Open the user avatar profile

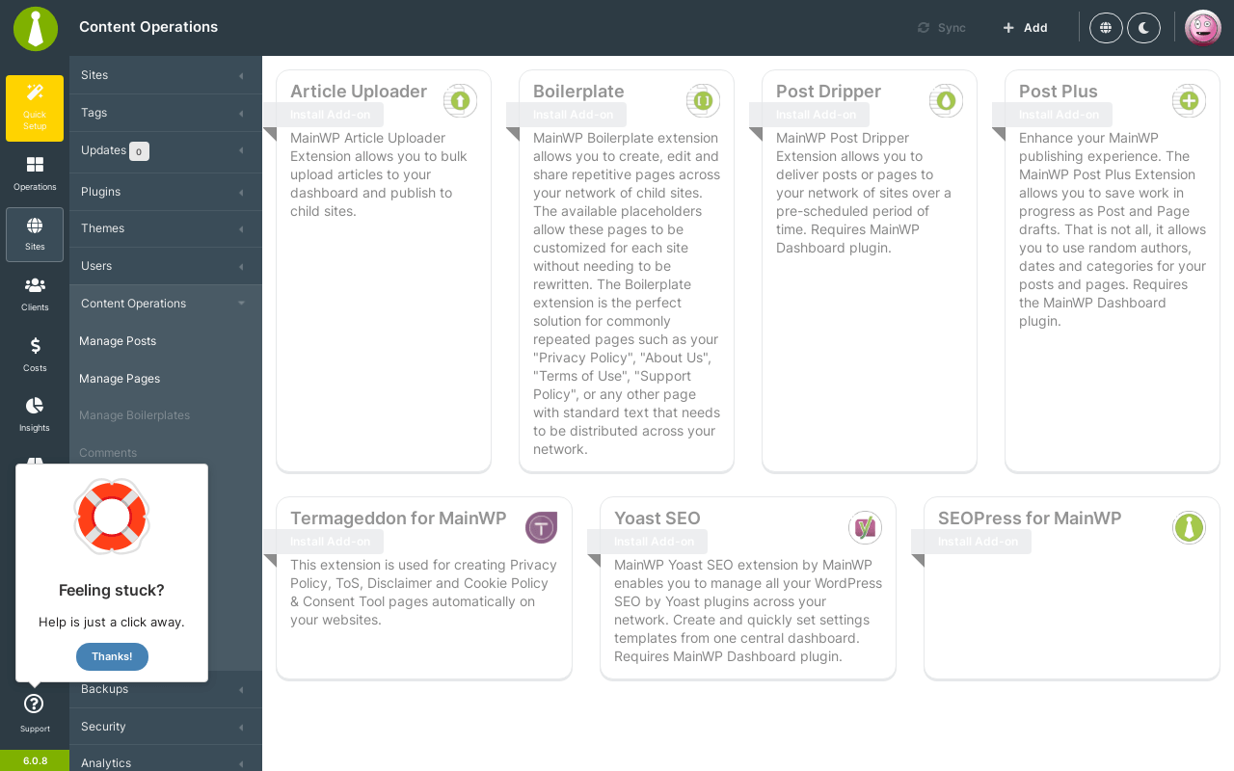(1203, 28)
